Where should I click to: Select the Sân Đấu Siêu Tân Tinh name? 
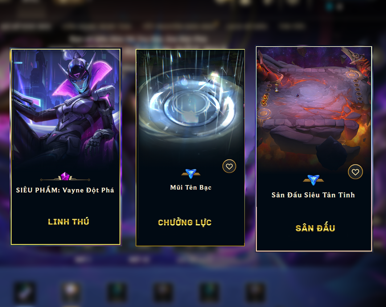[313, 195]
